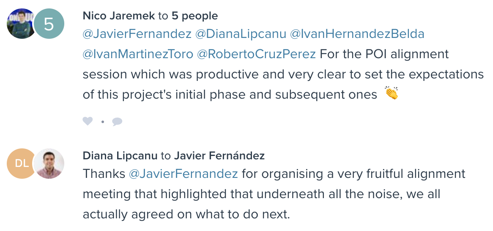This screenshot has width=493, height=231.
Task: Click the teal 5 recipients badge
Action: pyautogui.click(x=49, y=24)
